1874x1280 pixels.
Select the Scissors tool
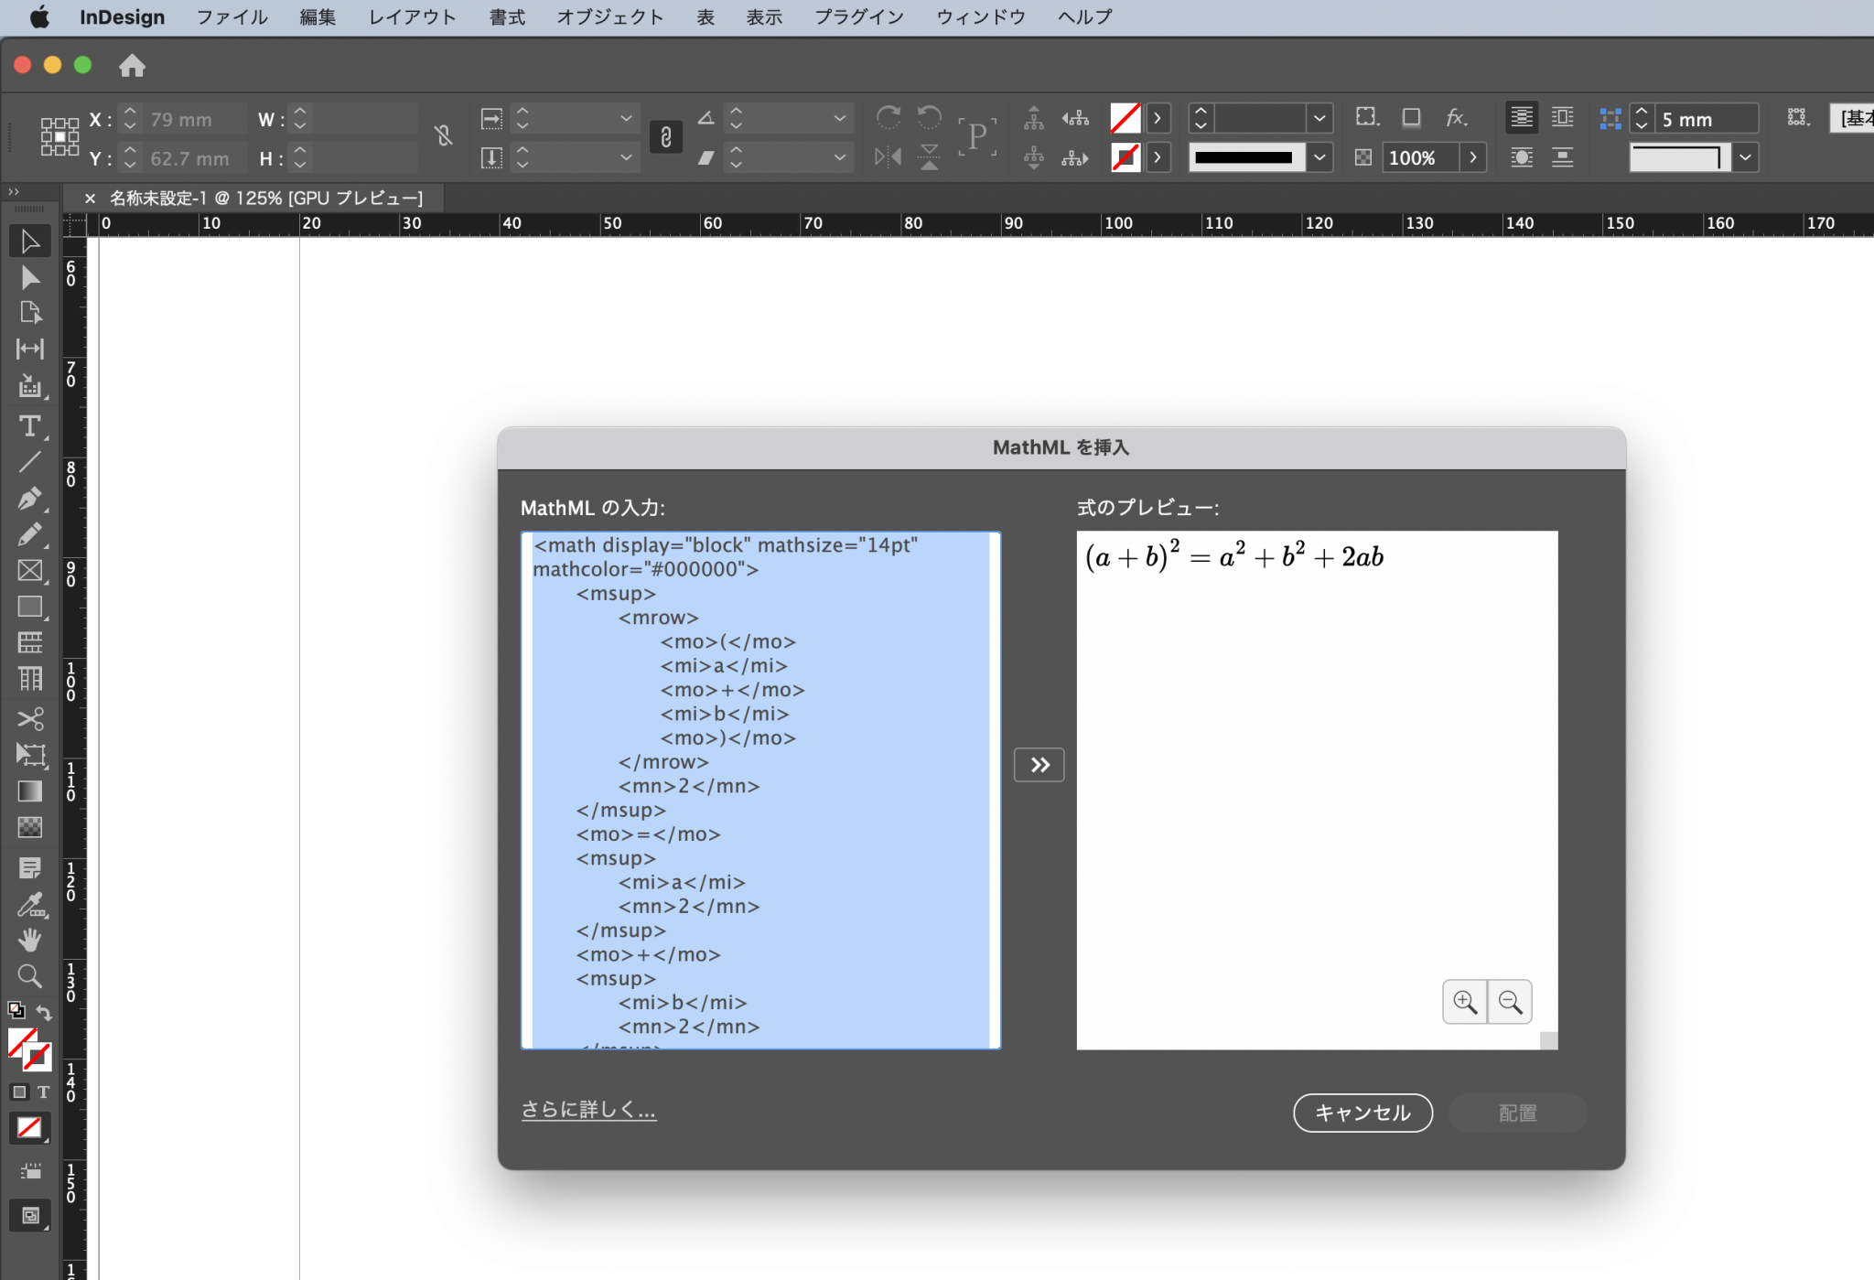coord(30,719)
